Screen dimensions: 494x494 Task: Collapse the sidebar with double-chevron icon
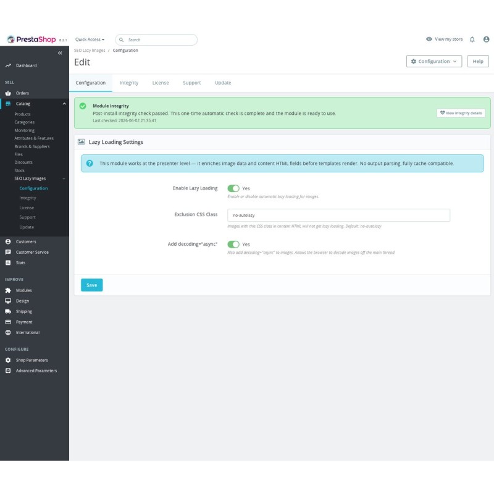(60, 53)
